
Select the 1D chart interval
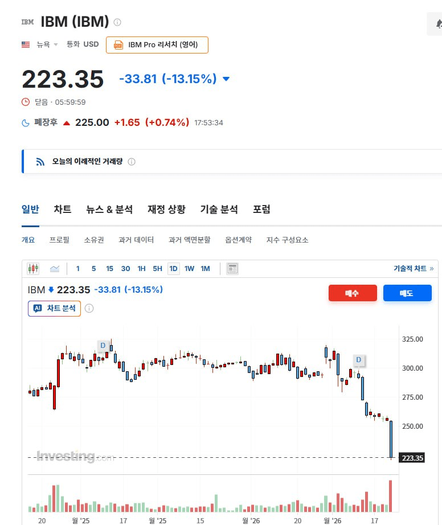click(173, 269)
